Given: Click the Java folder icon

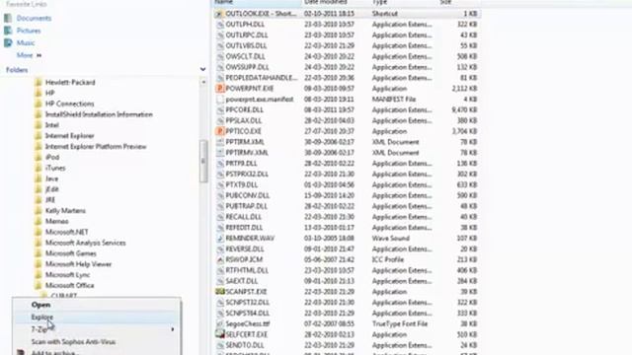Looking at the screenshot, I should (39, 178).
